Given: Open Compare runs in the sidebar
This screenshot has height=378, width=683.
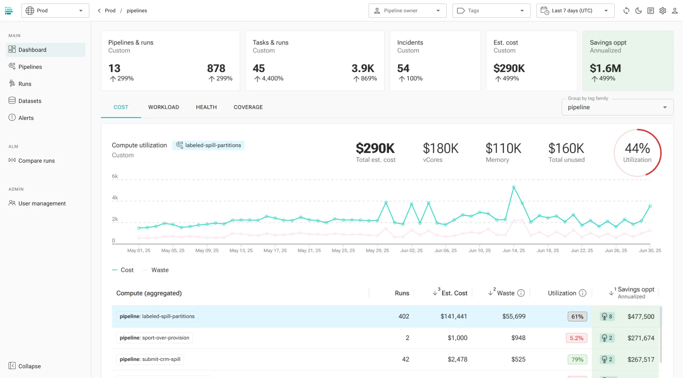Looking at the screenshot, I should [36, 161].
